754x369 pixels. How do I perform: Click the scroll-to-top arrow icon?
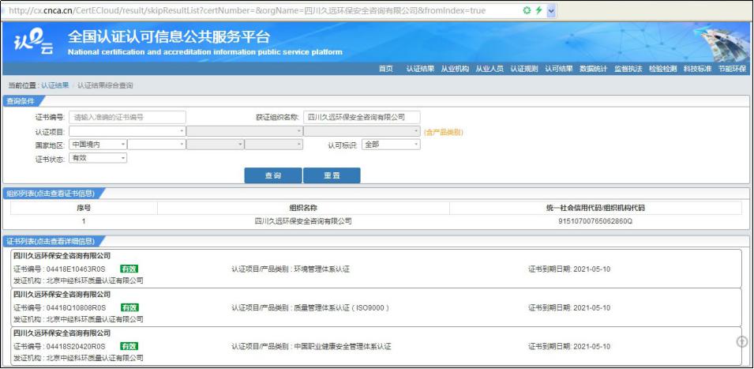point(742,341)
